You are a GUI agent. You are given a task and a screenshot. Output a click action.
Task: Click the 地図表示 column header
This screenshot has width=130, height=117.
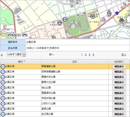click(119, 62)
